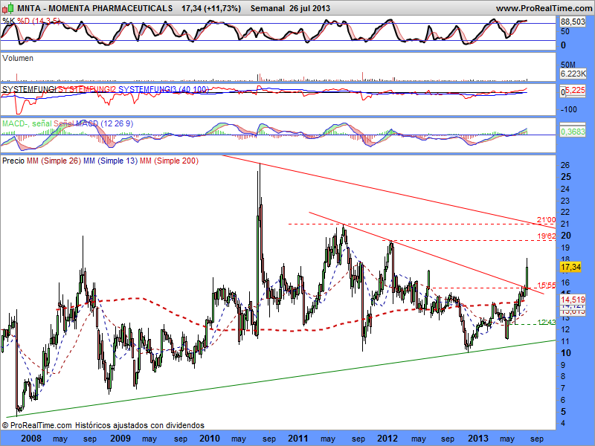Screen dimensions: 595x446
Task: Click the MM (Simple 200) moving average label
Action: (x=169, y=161)
